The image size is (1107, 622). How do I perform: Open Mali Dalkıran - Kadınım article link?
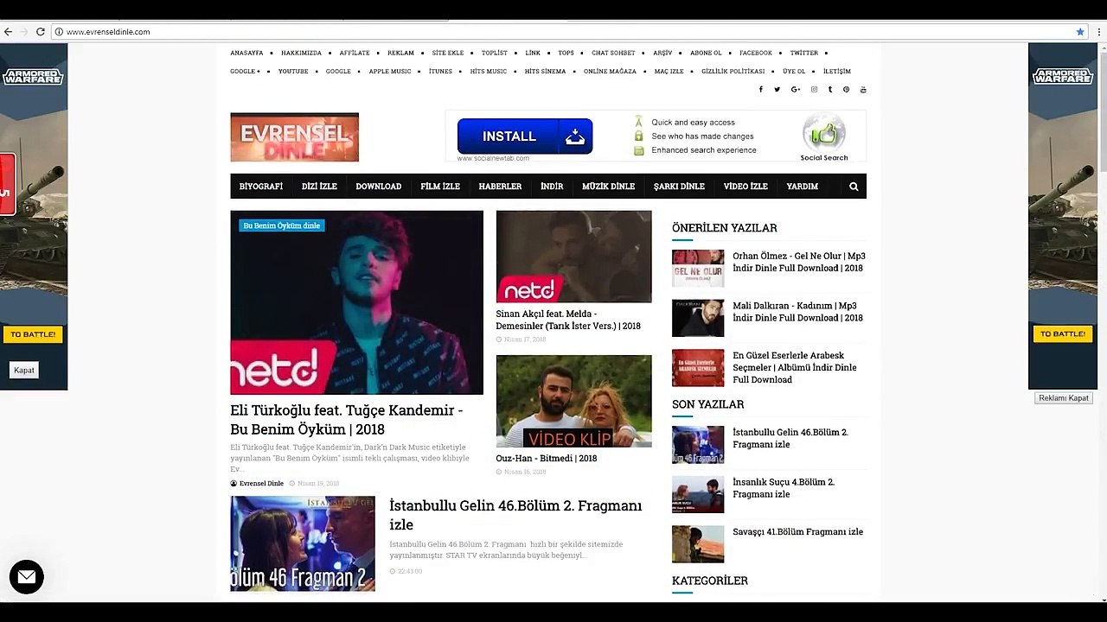[798, 312]
